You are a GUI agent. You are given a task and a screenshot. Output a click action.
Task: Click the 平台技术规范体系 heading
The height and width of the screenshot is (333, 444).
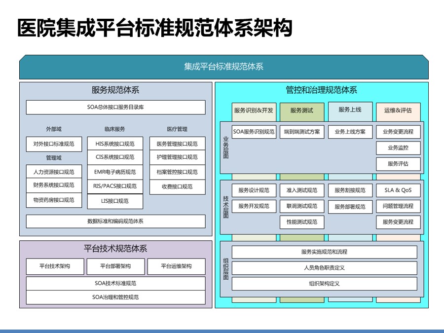click(x=115, y=249)
